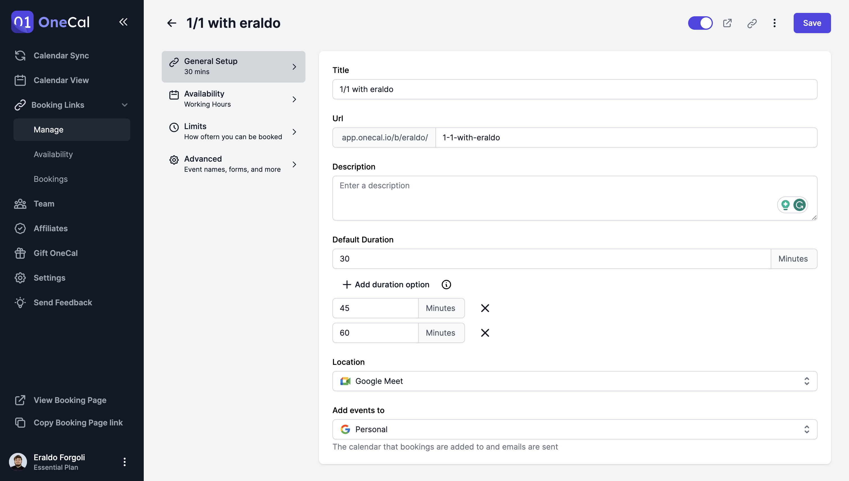Click the OneCal logo icon
The height and width of the screenshot is (481, 849).
22,22
